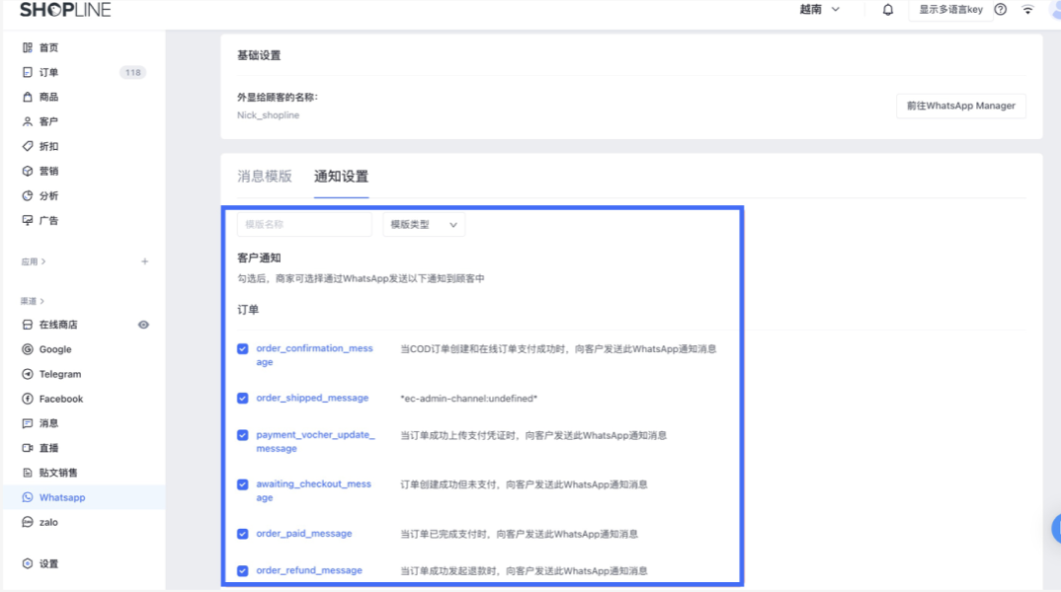Open the orders (订单) sidebar icon

click(27, 72)
